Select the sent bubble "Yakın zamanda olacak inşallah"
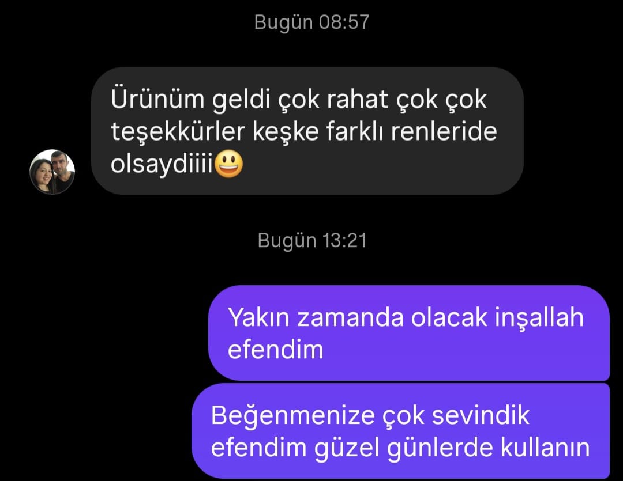The height and width of the screenshot is (481, 623). tap(409, 332)
